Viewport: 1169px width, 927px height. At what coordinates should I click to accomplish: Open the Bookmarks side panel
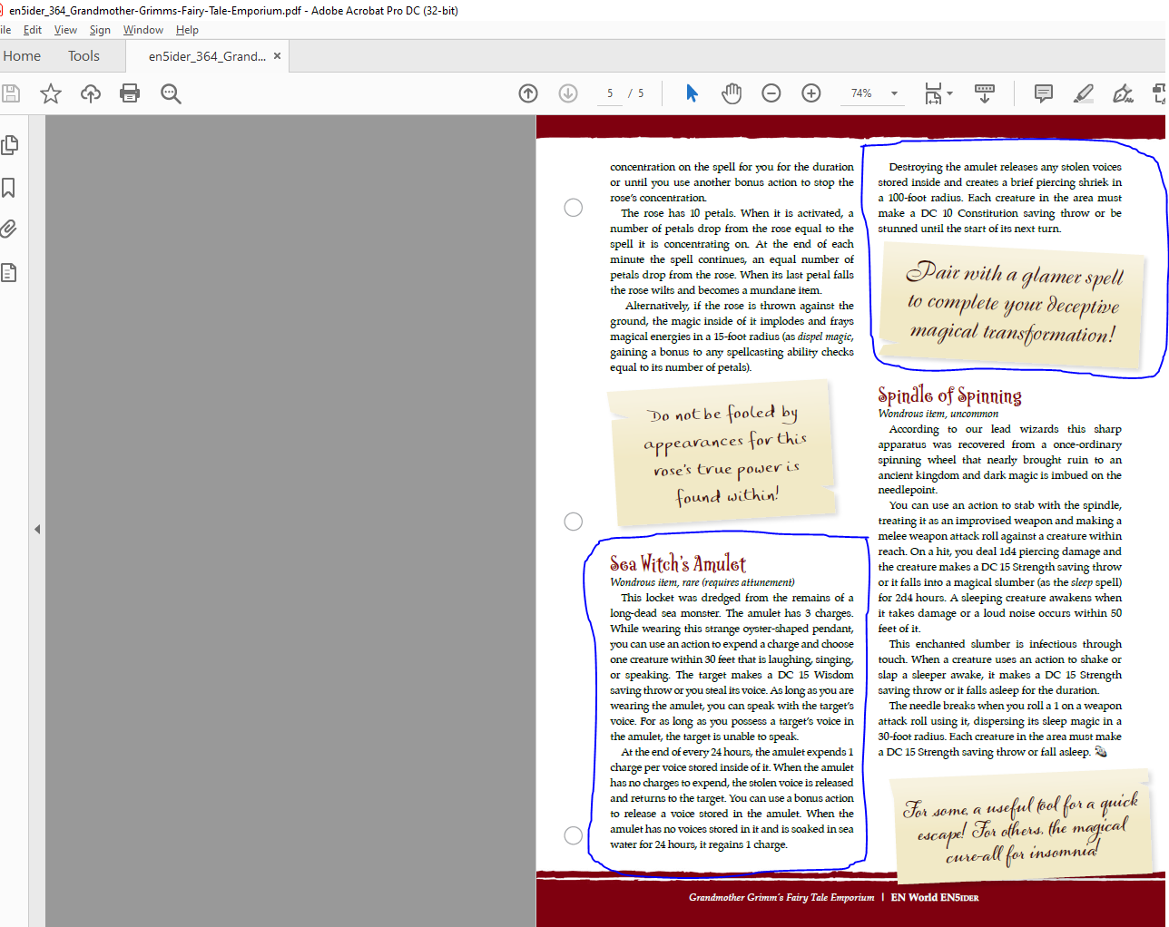coord(10,188)
